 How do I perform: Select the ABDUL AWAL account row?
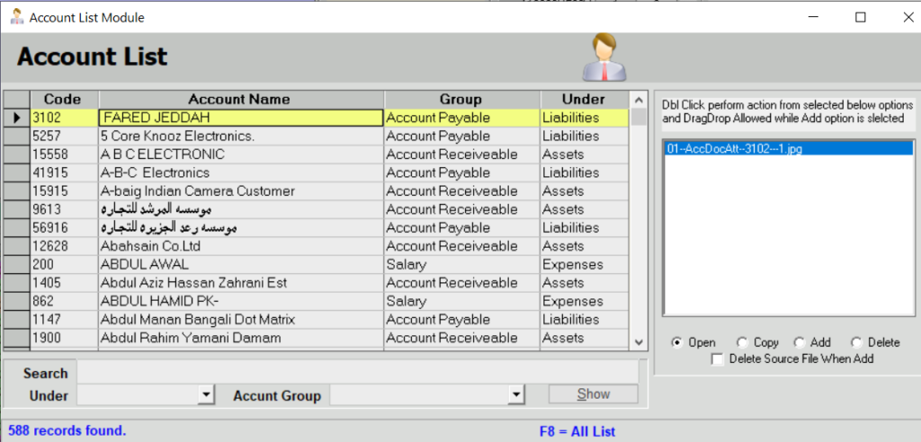click(x=239, y=264)
